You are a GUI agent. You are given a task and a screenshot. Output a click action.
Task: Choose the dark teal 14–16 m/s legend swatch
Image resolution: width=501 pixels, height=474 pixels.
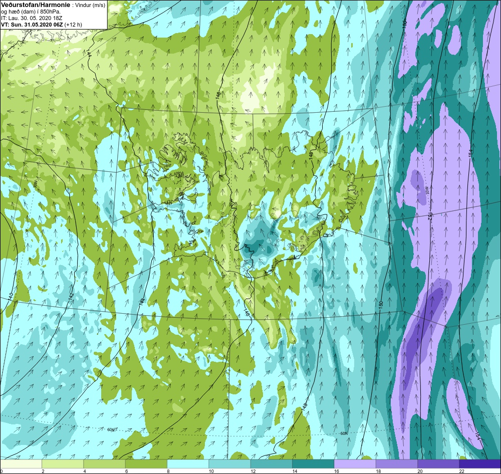[x=313, y=463]
